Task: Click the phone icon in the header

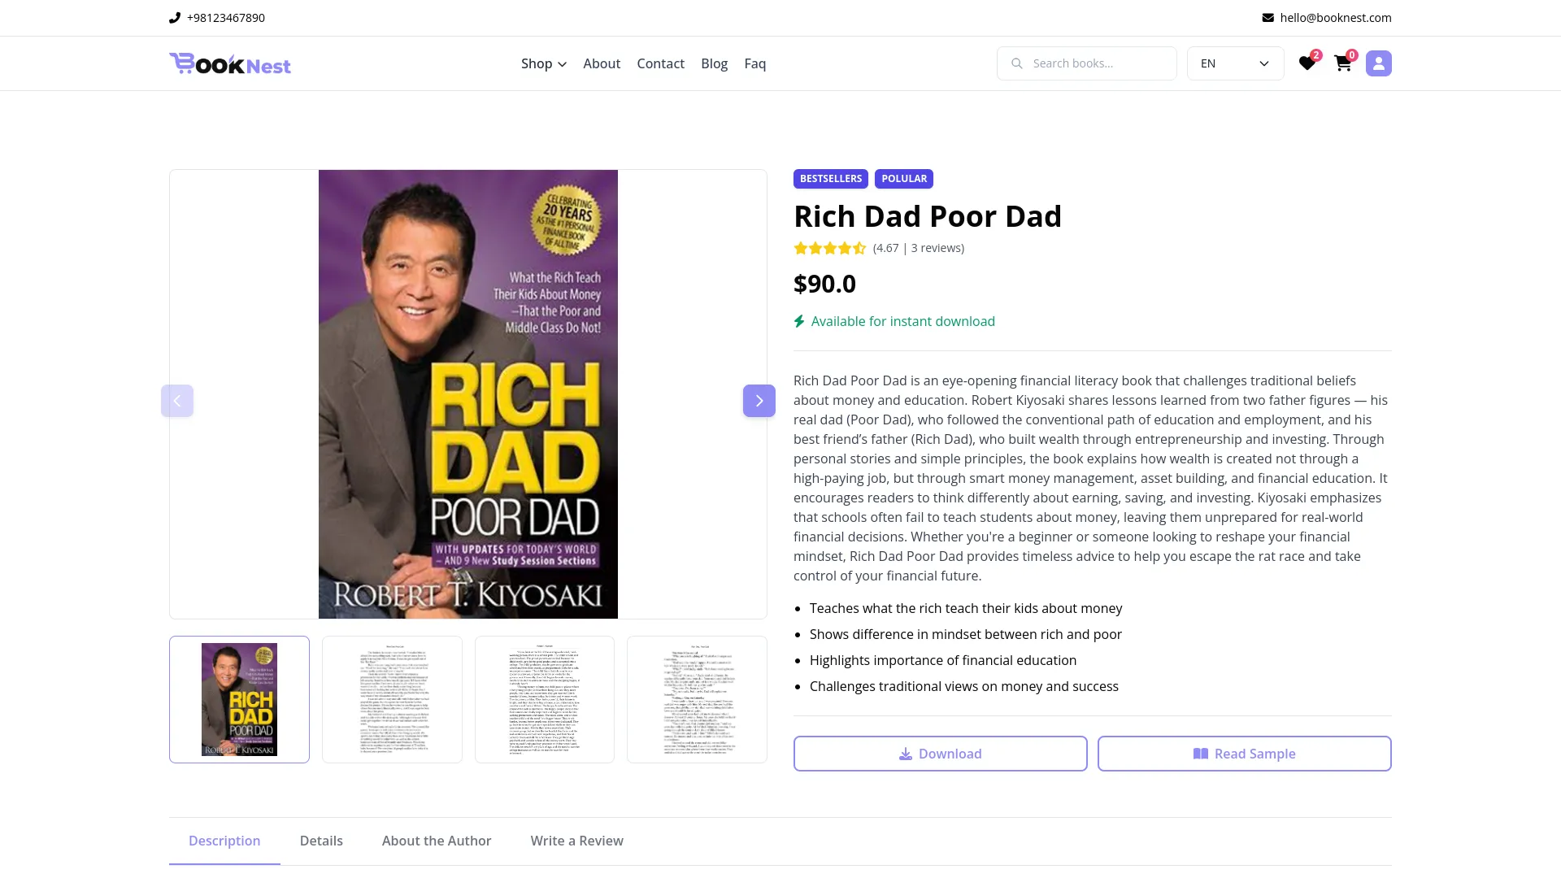Action: click(175, 17)
